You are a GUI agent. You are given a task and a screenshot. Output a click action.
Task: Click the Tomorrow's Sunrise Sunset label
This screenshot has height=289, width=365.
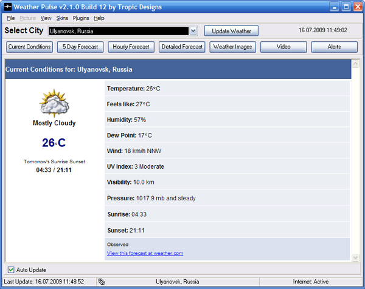pos(54,161)
